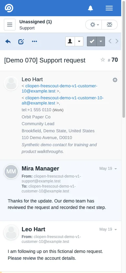126x273 pixels.
Task: Open the more actions ellipsis menu
Action: coord(35,41)
